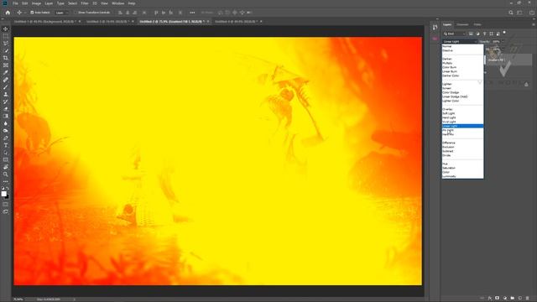This screenshot has height=302, width=537.
Task: Open the search icon at top right
Action: point(511,13)
